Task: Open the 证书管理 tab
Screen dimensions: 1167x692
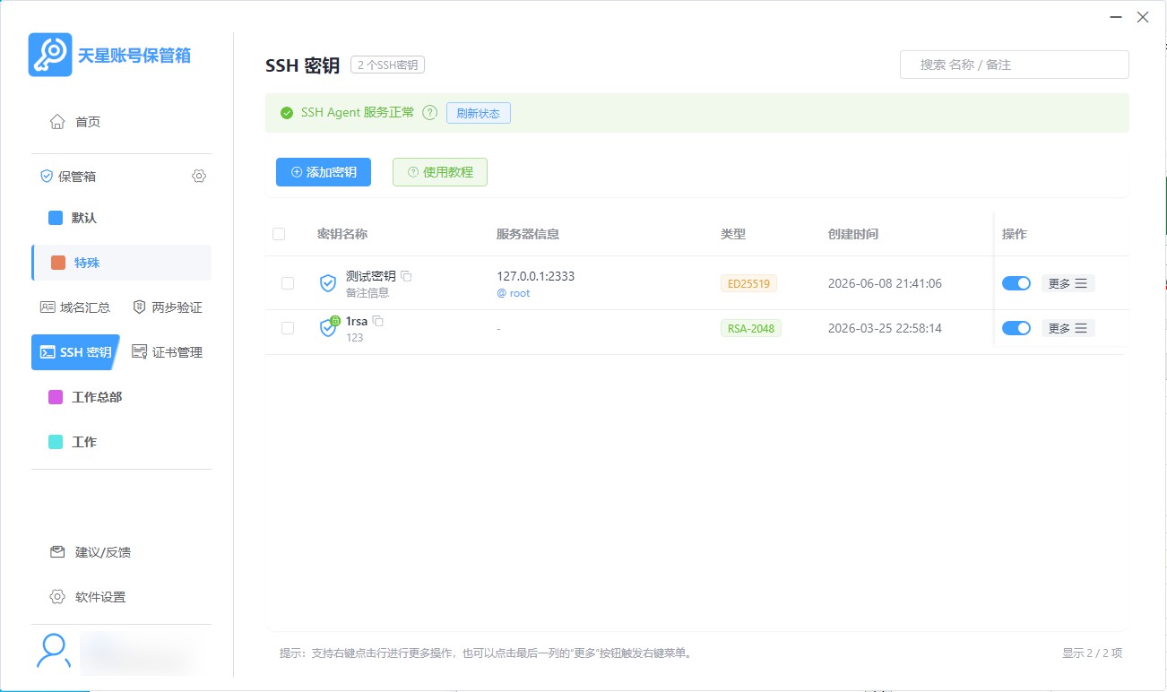Action: point(168,352)
